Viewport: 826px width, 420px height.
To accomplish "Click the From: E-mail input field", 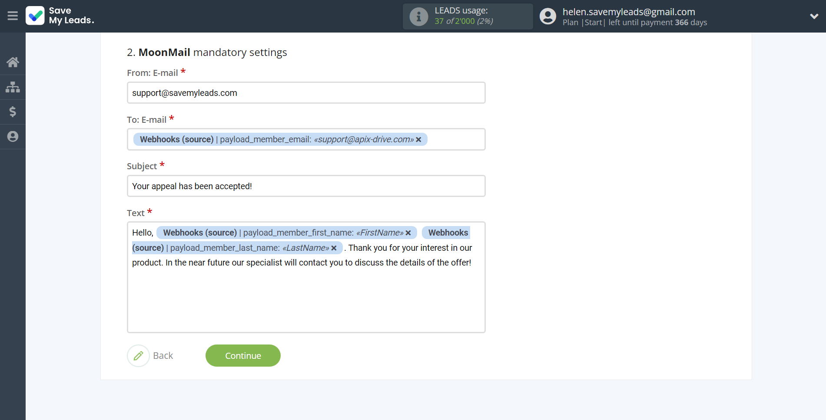I will 306,93.
